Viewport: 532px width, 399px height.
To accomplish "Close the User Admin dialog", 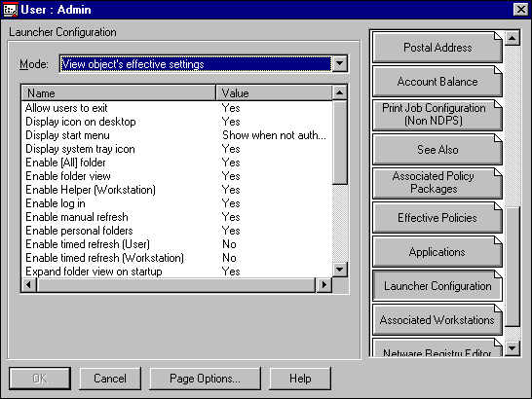I will (521, 10).
